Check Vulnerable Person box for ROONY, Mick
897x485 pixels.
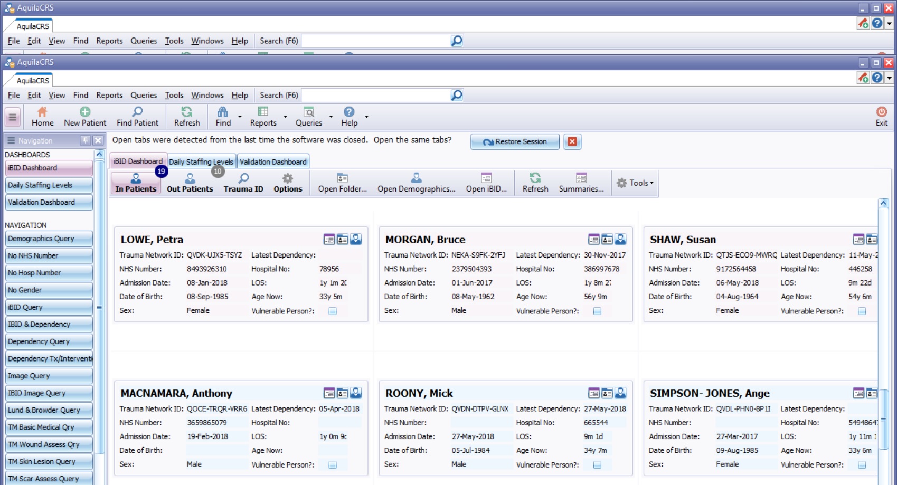[597, 465]
